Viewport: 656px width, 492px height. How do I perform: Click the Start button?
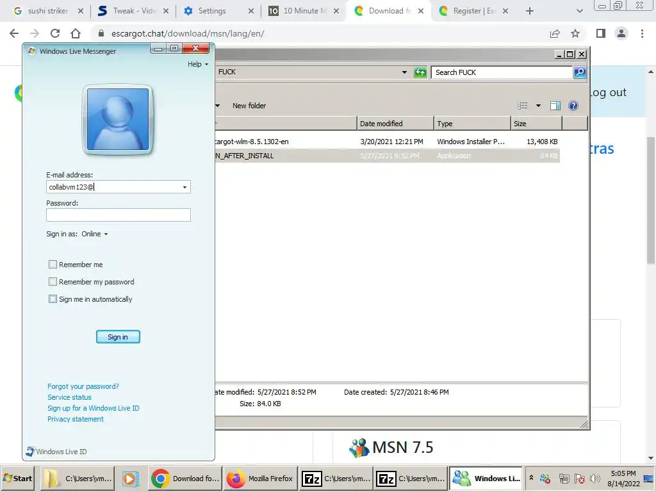18,479
